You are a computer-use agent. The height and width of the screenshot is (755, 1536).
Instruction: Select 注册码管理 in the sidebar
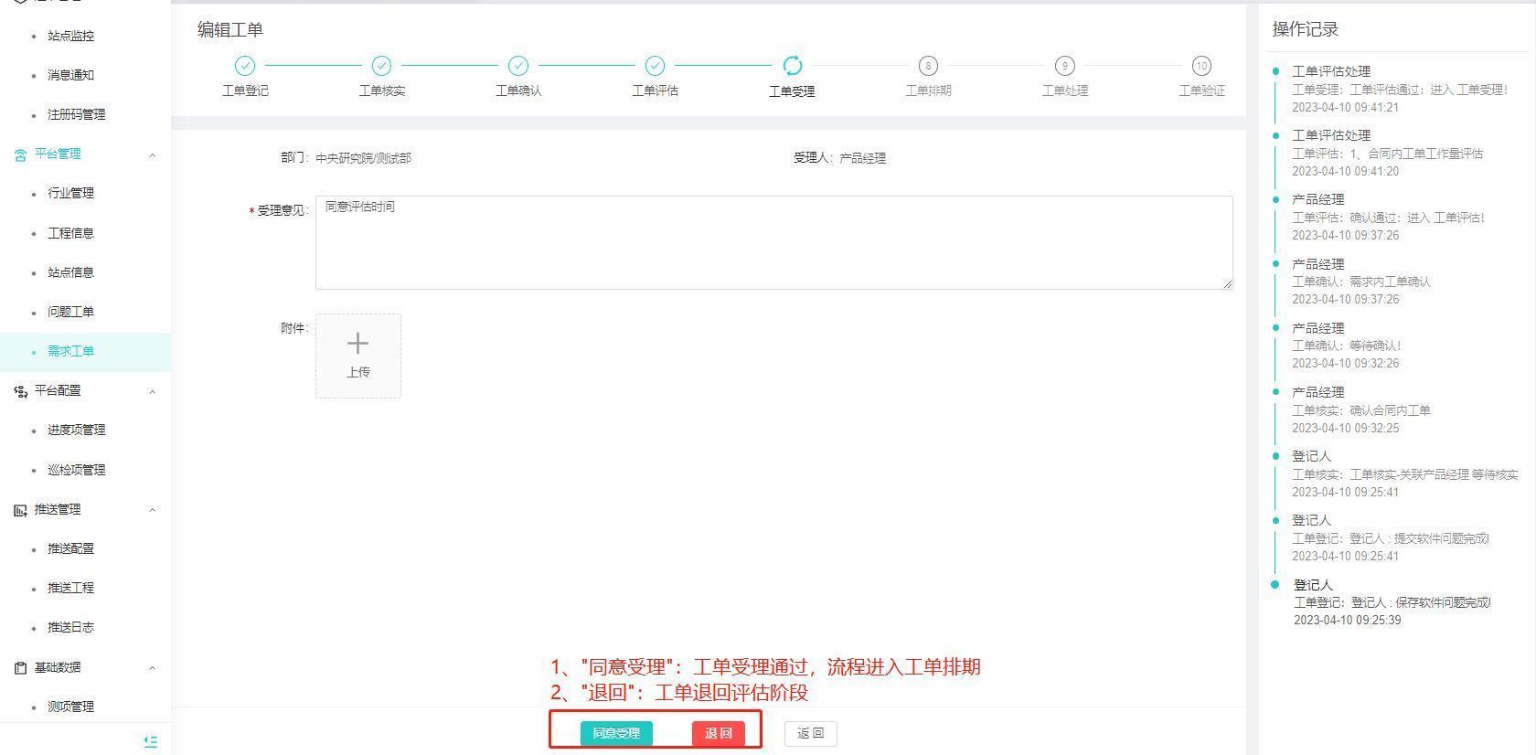point(76,114)
